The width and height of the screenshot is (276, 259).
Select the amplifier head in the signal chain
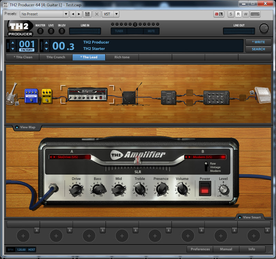(87, 94)
